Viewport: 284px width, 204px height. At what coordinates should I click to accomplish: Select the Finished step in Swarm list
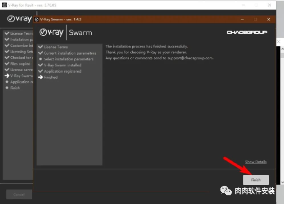coord(51,77)
